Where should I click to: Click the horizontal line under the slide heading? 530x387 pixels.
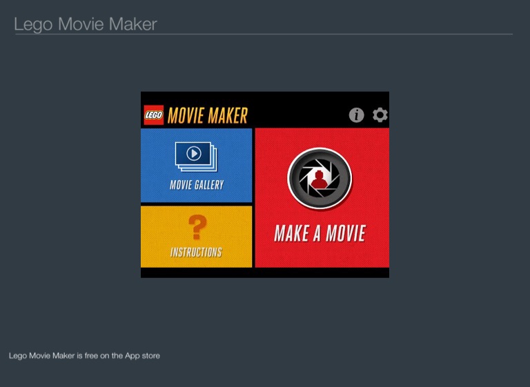pos(263,34)
